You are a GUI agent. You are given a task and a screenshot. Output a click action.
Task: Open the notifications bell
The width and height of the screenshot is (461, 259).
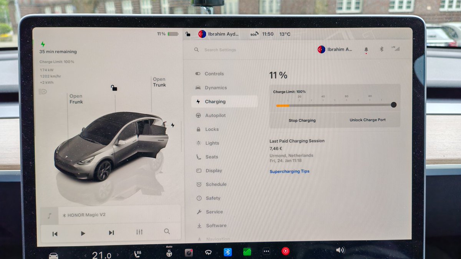(x=366, y=49)
